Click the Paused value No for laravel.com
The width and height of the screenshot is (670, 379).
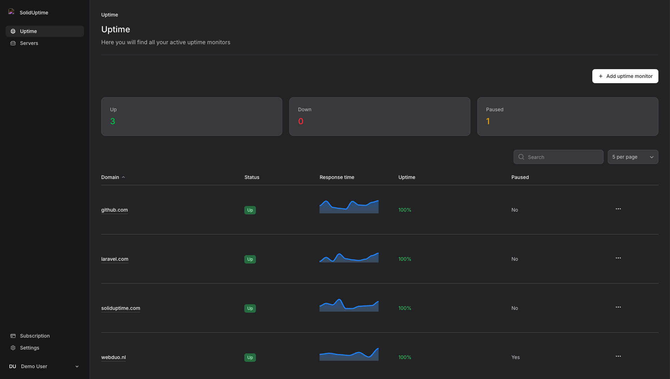[x=515, y=259]
